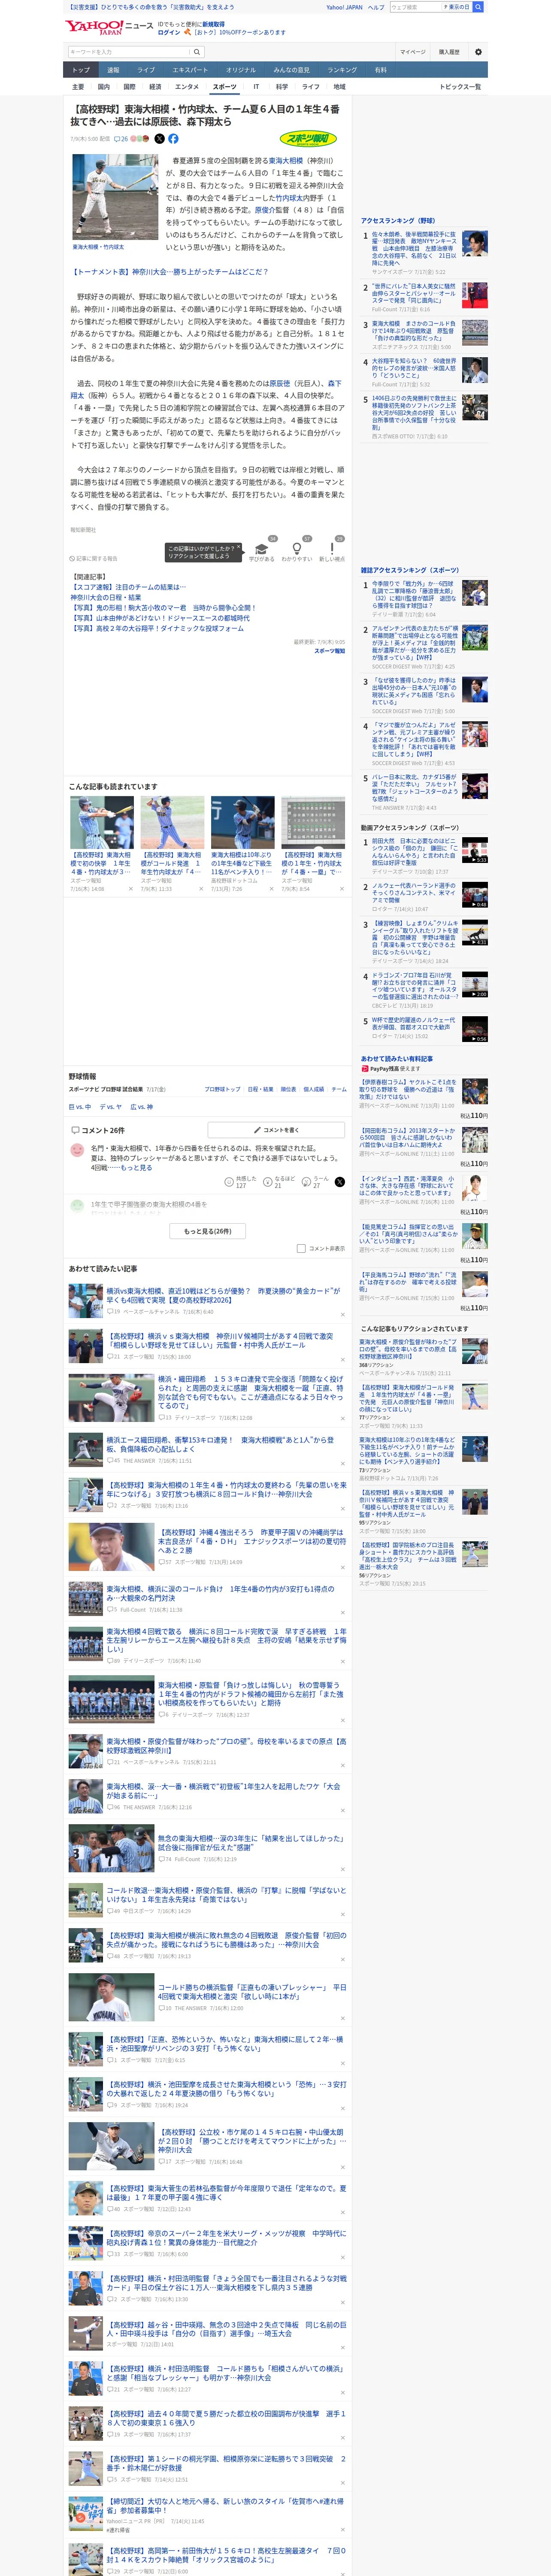Click リアクションで支援しよう tooltip button
This screenshot has height=2576, width=551.
[x=204, y=552]
